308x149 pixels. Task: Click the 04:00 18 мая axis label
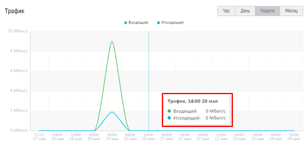[57, 137]
